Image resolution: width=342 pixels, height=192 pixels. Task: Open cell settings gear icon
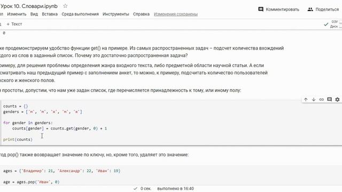coord(337,100)
